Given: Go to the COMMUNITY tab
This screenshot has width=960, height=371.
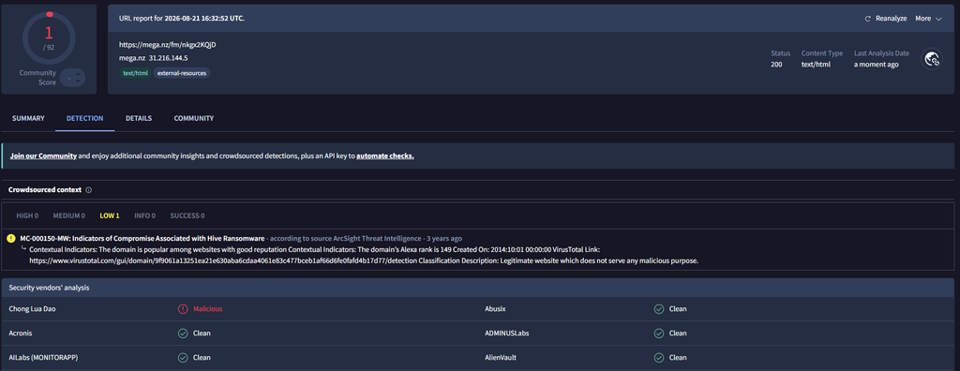Looking at the screenshot, I should tap(193, 118).
